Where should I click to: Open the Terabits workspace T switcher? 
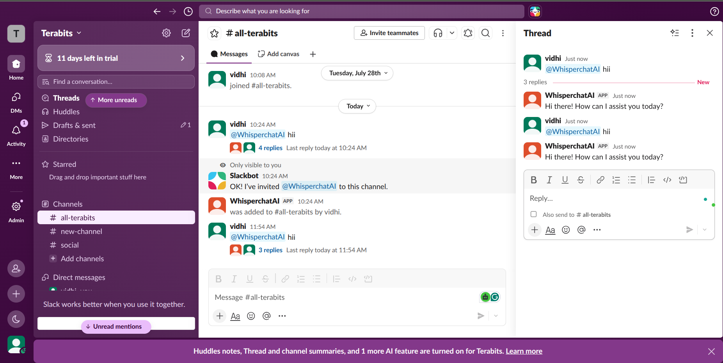click(x=16, y=34)
